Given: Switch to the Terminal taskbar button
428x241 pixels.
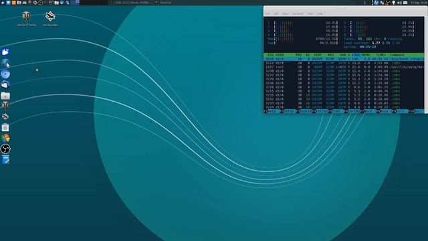Looking at the screenshot, I should tap(163, 3).
